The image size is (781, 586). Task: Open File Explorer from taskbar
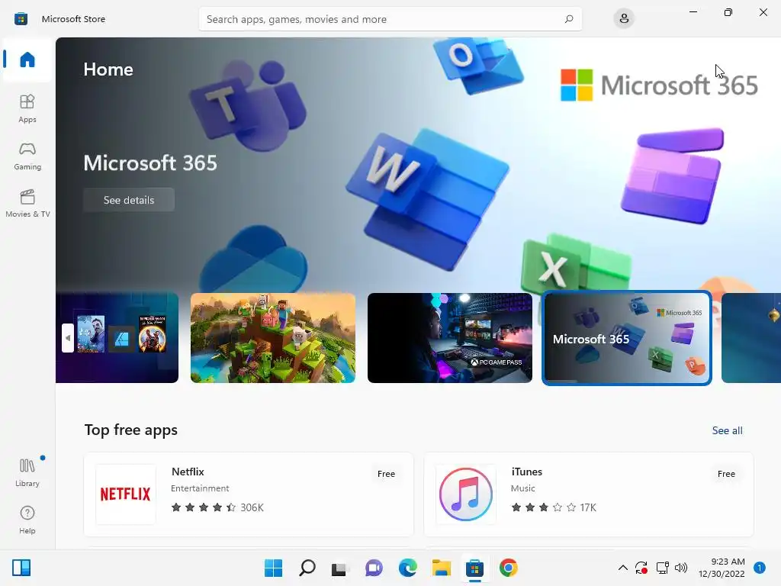(442, 568)
